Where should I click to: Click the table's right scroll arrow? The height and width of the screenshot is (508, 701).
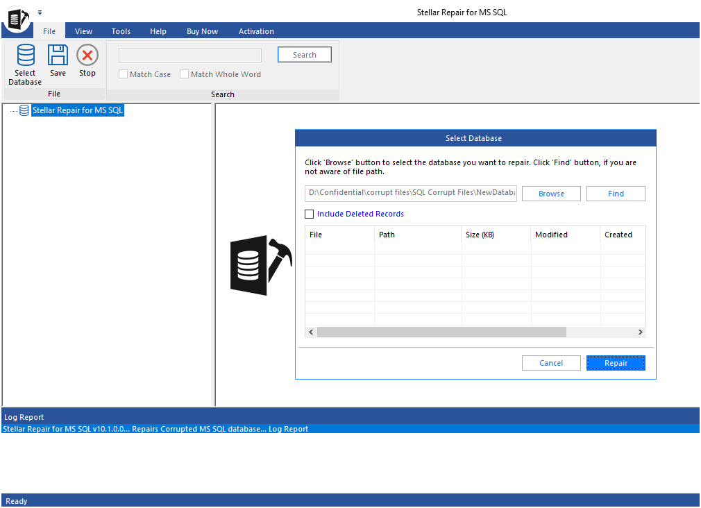[640, 332]
